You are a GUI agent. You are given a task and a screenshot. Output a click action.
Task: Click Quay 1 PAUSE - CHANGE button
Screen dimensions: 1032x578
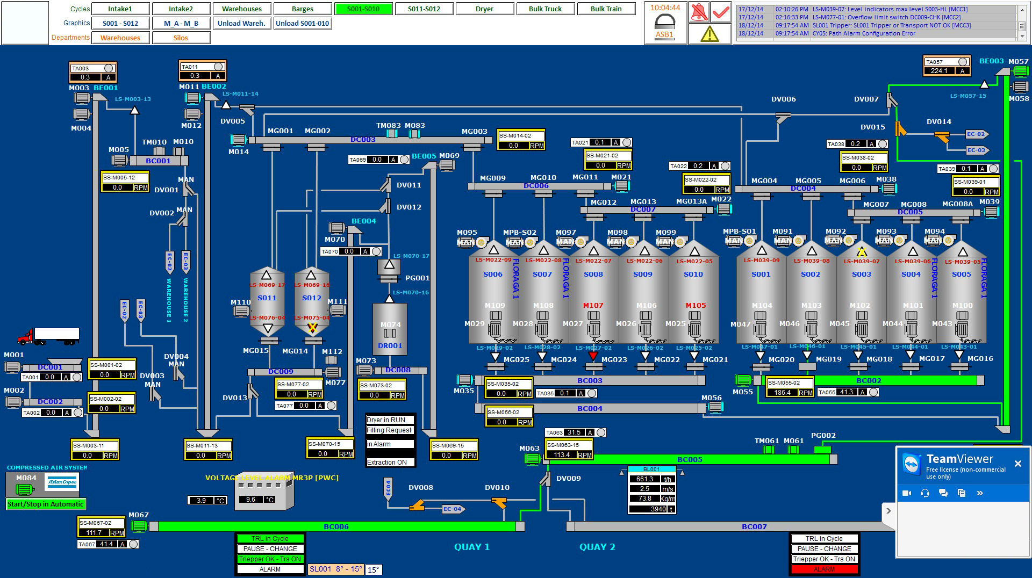click(270, 548)
